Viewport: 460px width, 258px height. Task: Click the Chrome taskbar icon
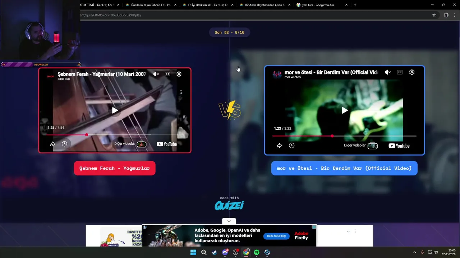click(x=246, y=252)
